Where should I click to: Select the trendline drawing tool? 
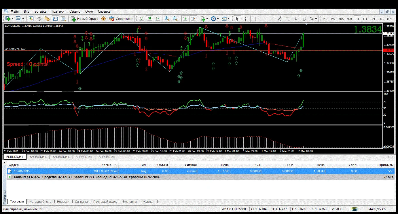(271, 19)
